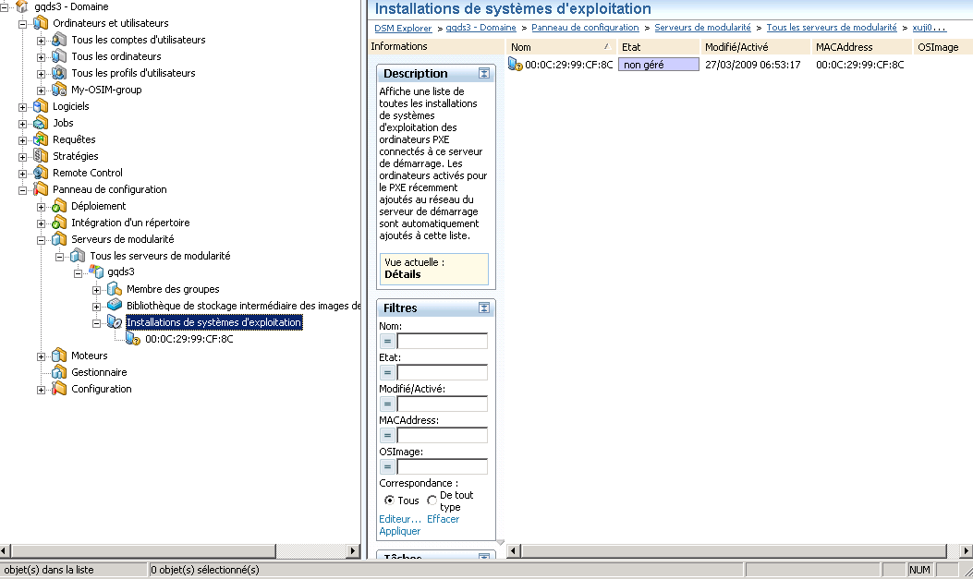Click the Jobs icon in tree
The image size is (973, 579).
pyautogui.click(x=41, y=123)
